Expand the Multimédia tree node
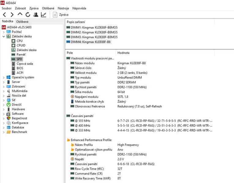 pos(4,91)
